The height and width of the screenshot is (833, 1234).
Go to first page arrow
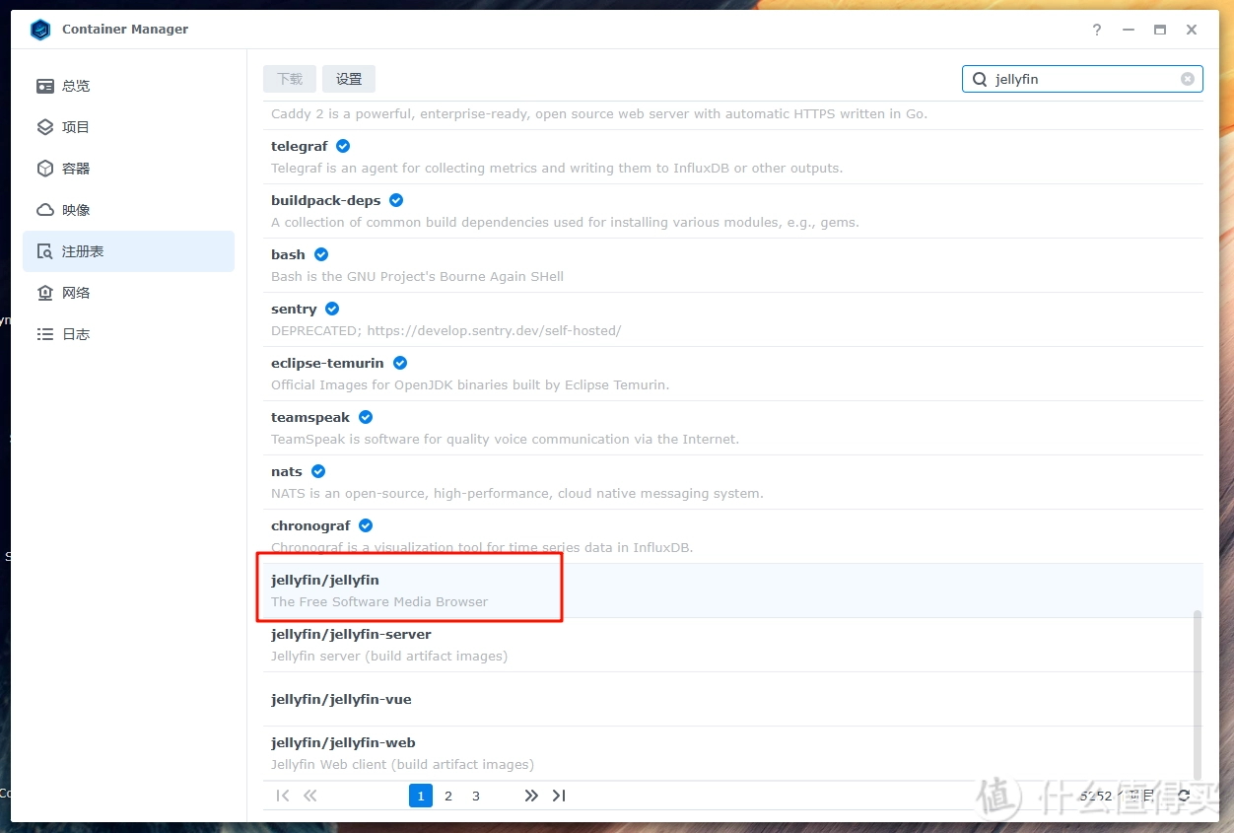(283, 796)
